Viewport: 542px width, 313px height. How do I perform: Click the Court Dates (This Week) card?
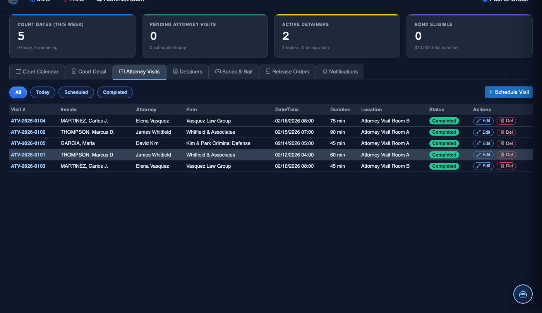coord(72,36)
